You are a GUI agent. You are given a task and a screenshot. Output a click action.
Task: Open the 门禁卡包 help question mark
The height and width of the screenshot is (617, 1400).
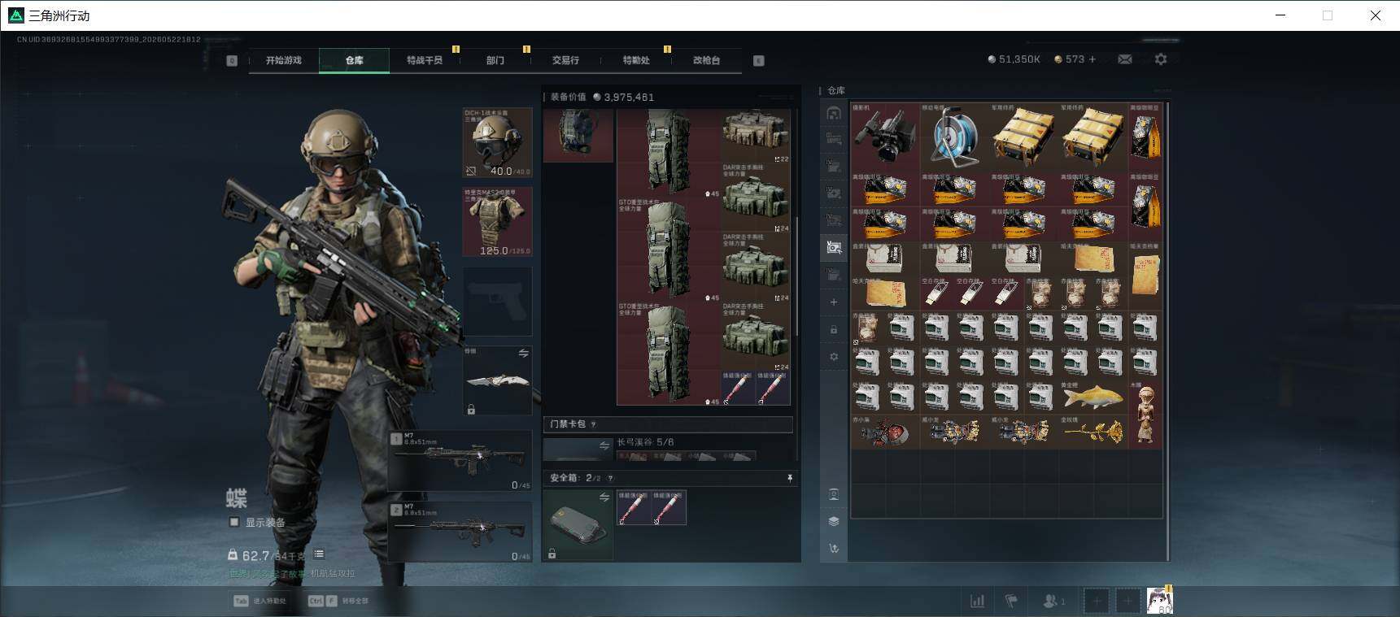[x=593, y=424]
